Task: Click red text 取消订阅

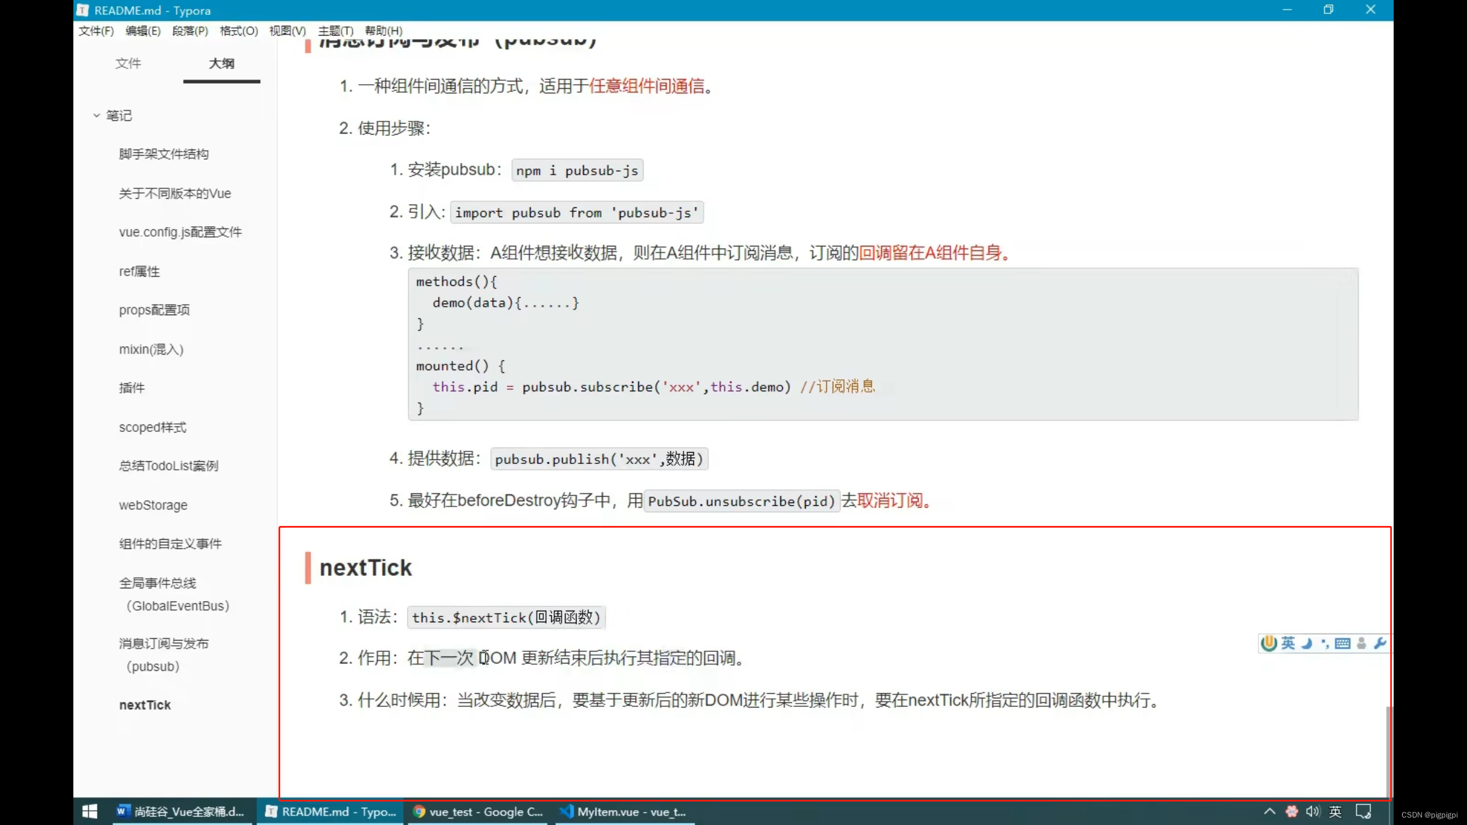Action: point(890,501)
